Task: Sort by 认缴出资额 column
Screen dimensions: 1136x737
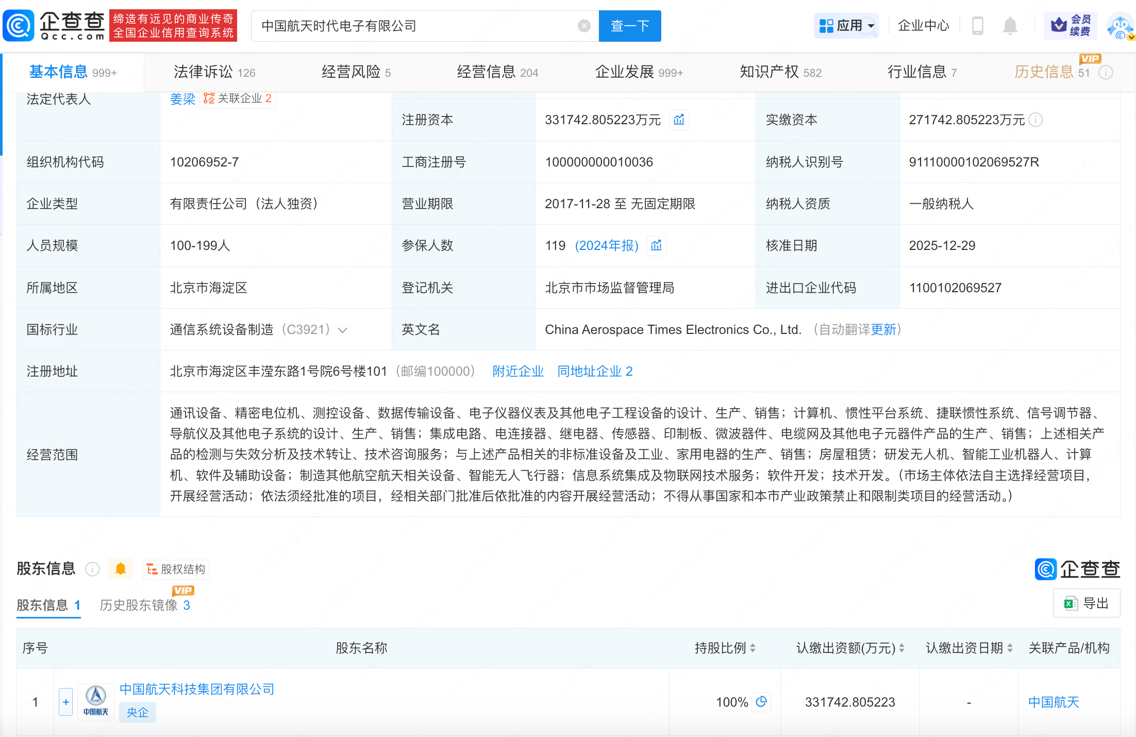Action: pyautogui.click(x=901, y=648)
